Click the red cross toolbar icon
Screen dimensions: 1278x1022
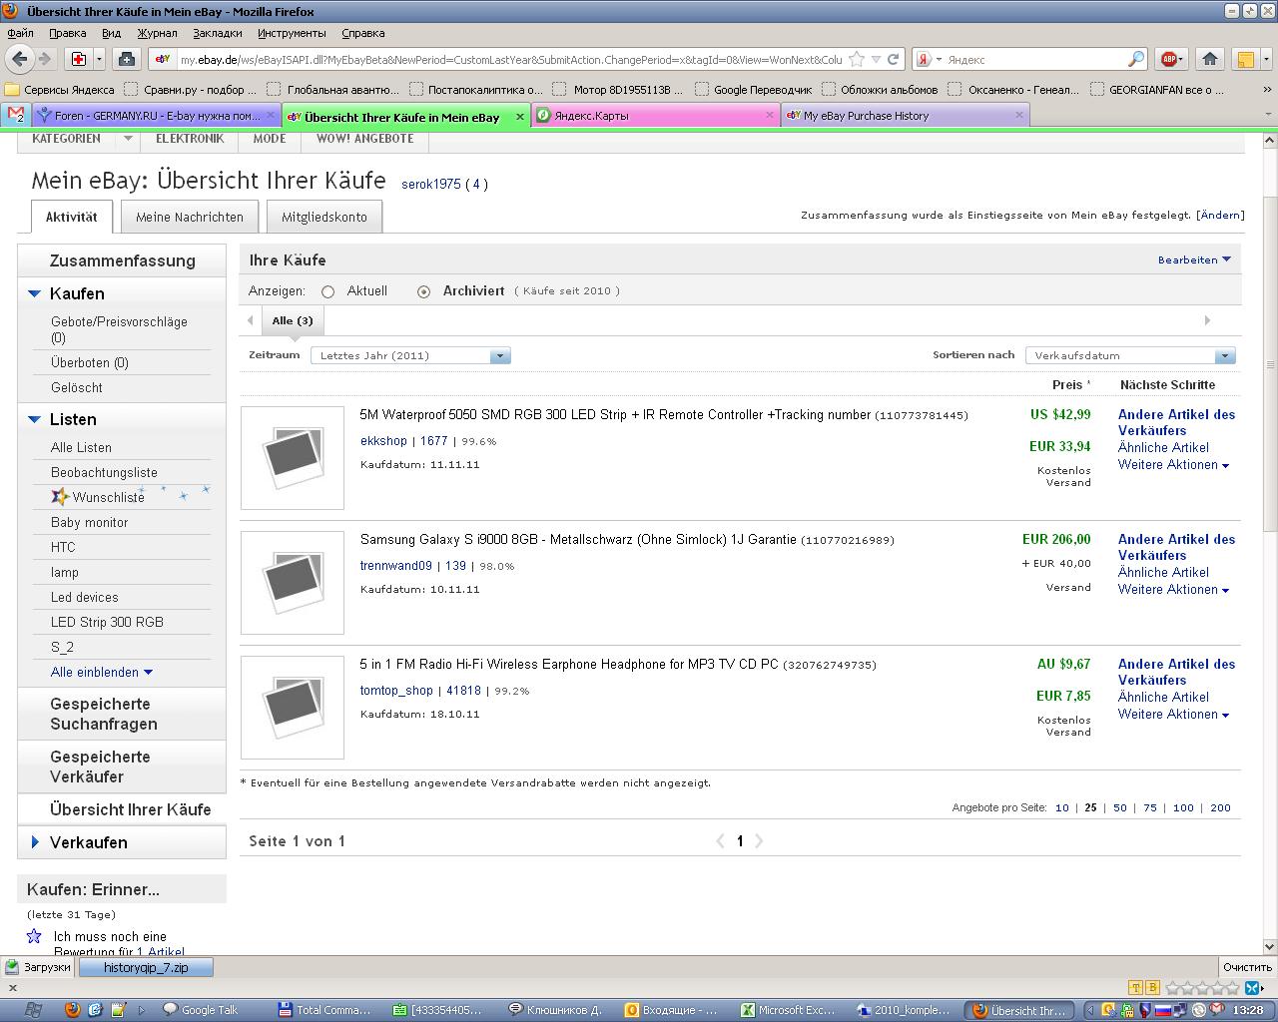pyautogui.click(x=78, y=59)
